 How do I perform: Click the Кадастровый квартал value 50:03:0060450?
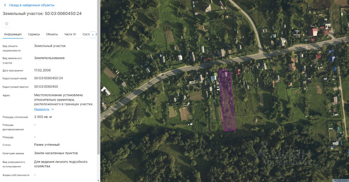pyautogui.click(x=46, y=87)
